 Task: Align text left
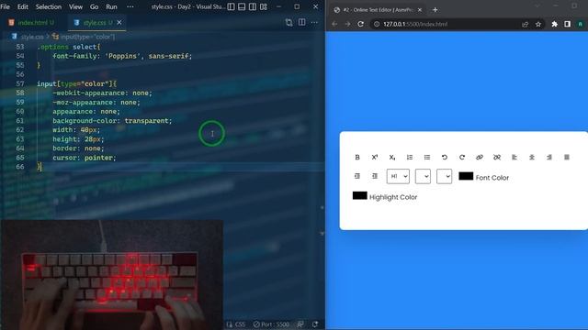tap(514, 157)
